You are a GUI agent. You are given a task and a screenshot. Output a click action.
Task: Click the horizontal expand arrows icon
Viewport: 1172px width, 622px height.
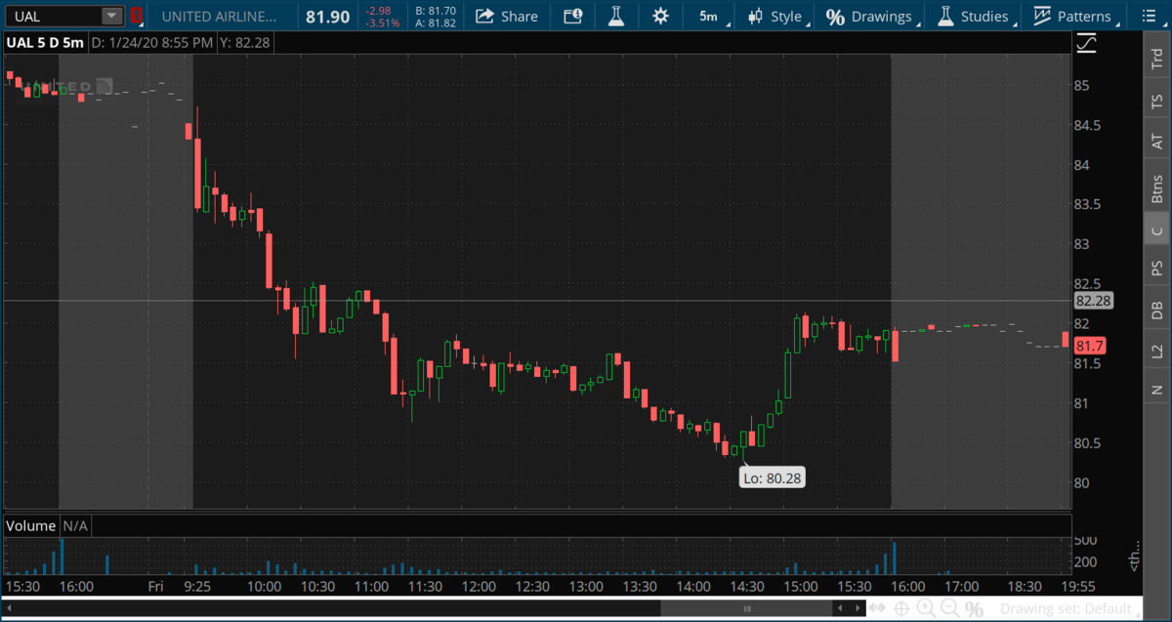point(878,608)
